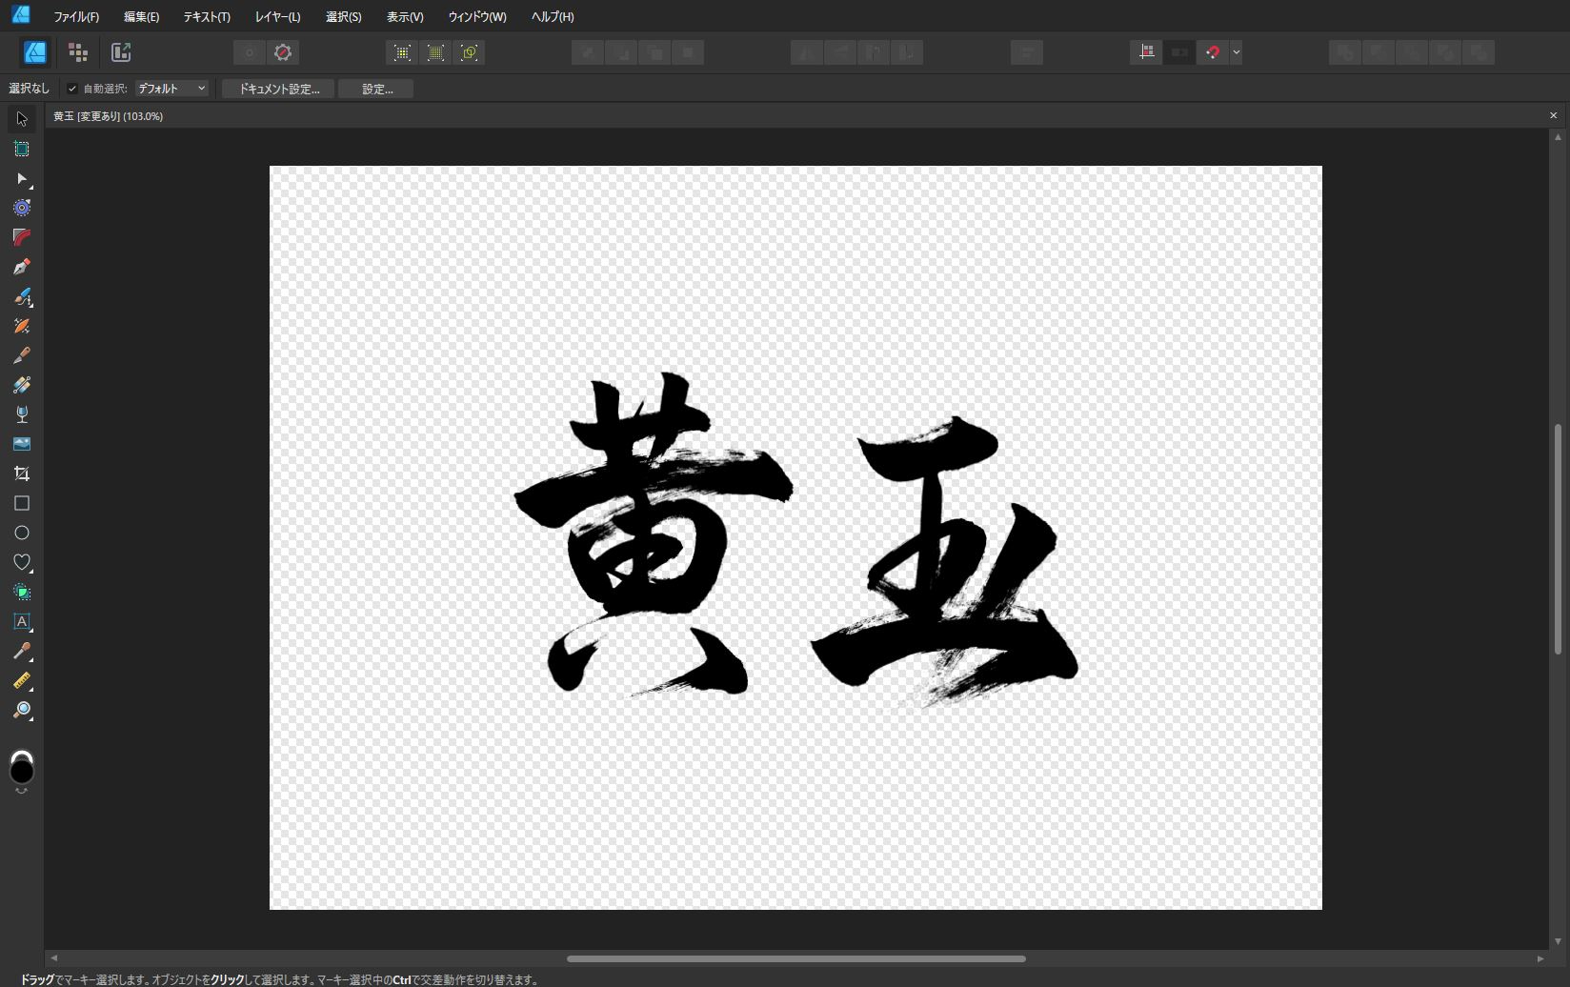Select the Node tool
1570x987 pixels.
point(22,178)
